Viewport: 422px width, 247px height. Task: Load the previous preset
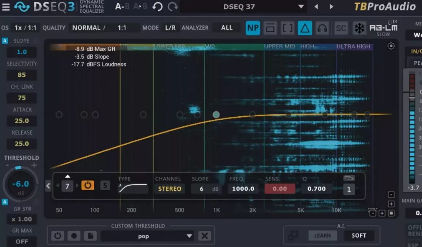click(x=316, y=7)
